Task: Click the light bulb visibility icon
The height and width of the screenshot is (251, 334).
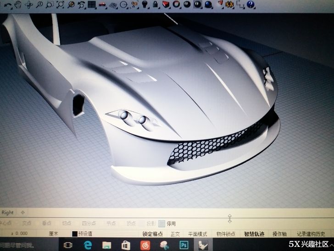Action: point(145,5)
